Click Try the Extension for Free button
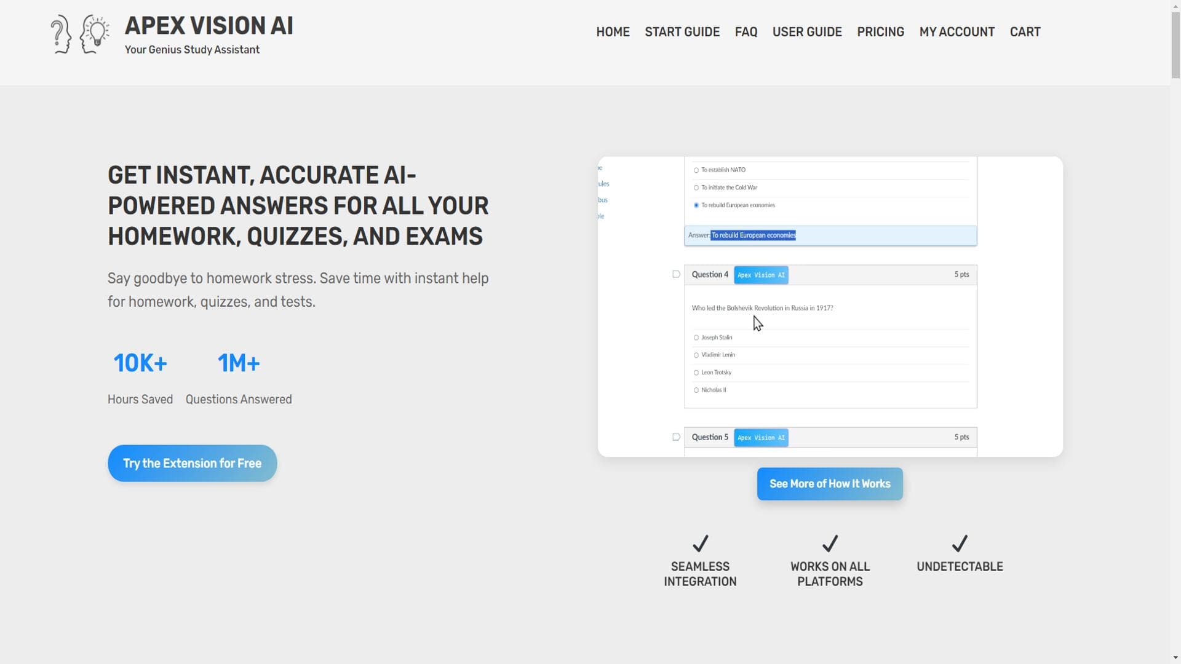Viewport: 1181px width, 664px height. [x=192, y=463]
